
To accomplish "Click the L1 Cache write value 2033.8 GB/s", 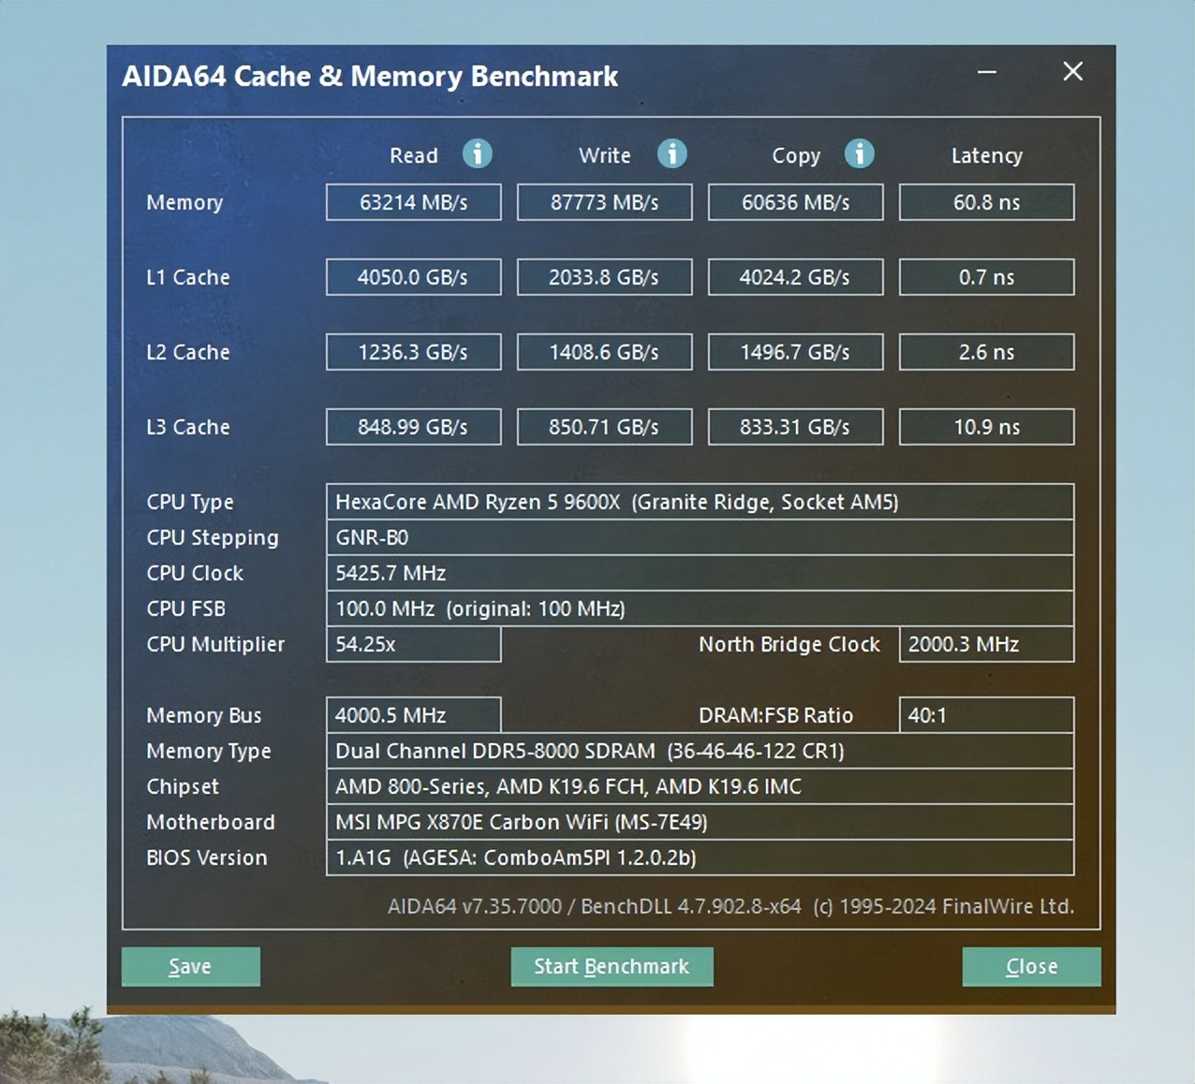I will (605, 277).
